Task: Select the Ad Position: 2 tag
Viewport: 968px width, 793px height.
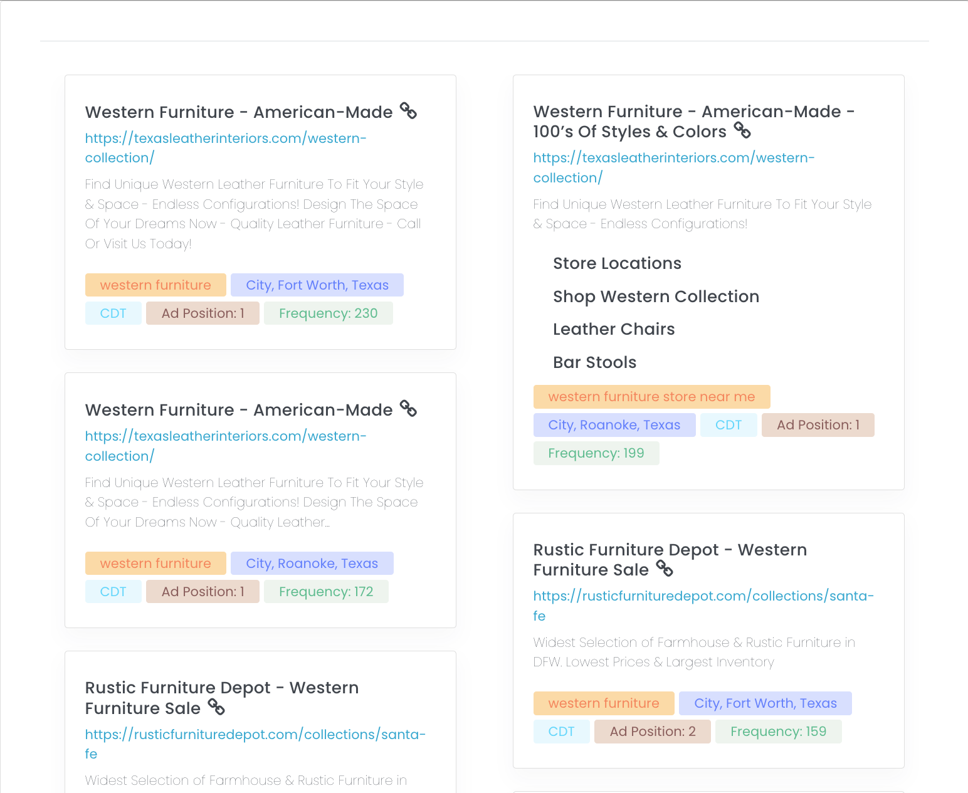Action: click(x=652, y=732)
